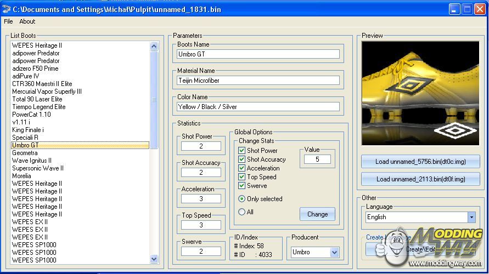The height and width of the screenshot is (274, 489).
Task: Open the About menu
Action: click(27, 21)
